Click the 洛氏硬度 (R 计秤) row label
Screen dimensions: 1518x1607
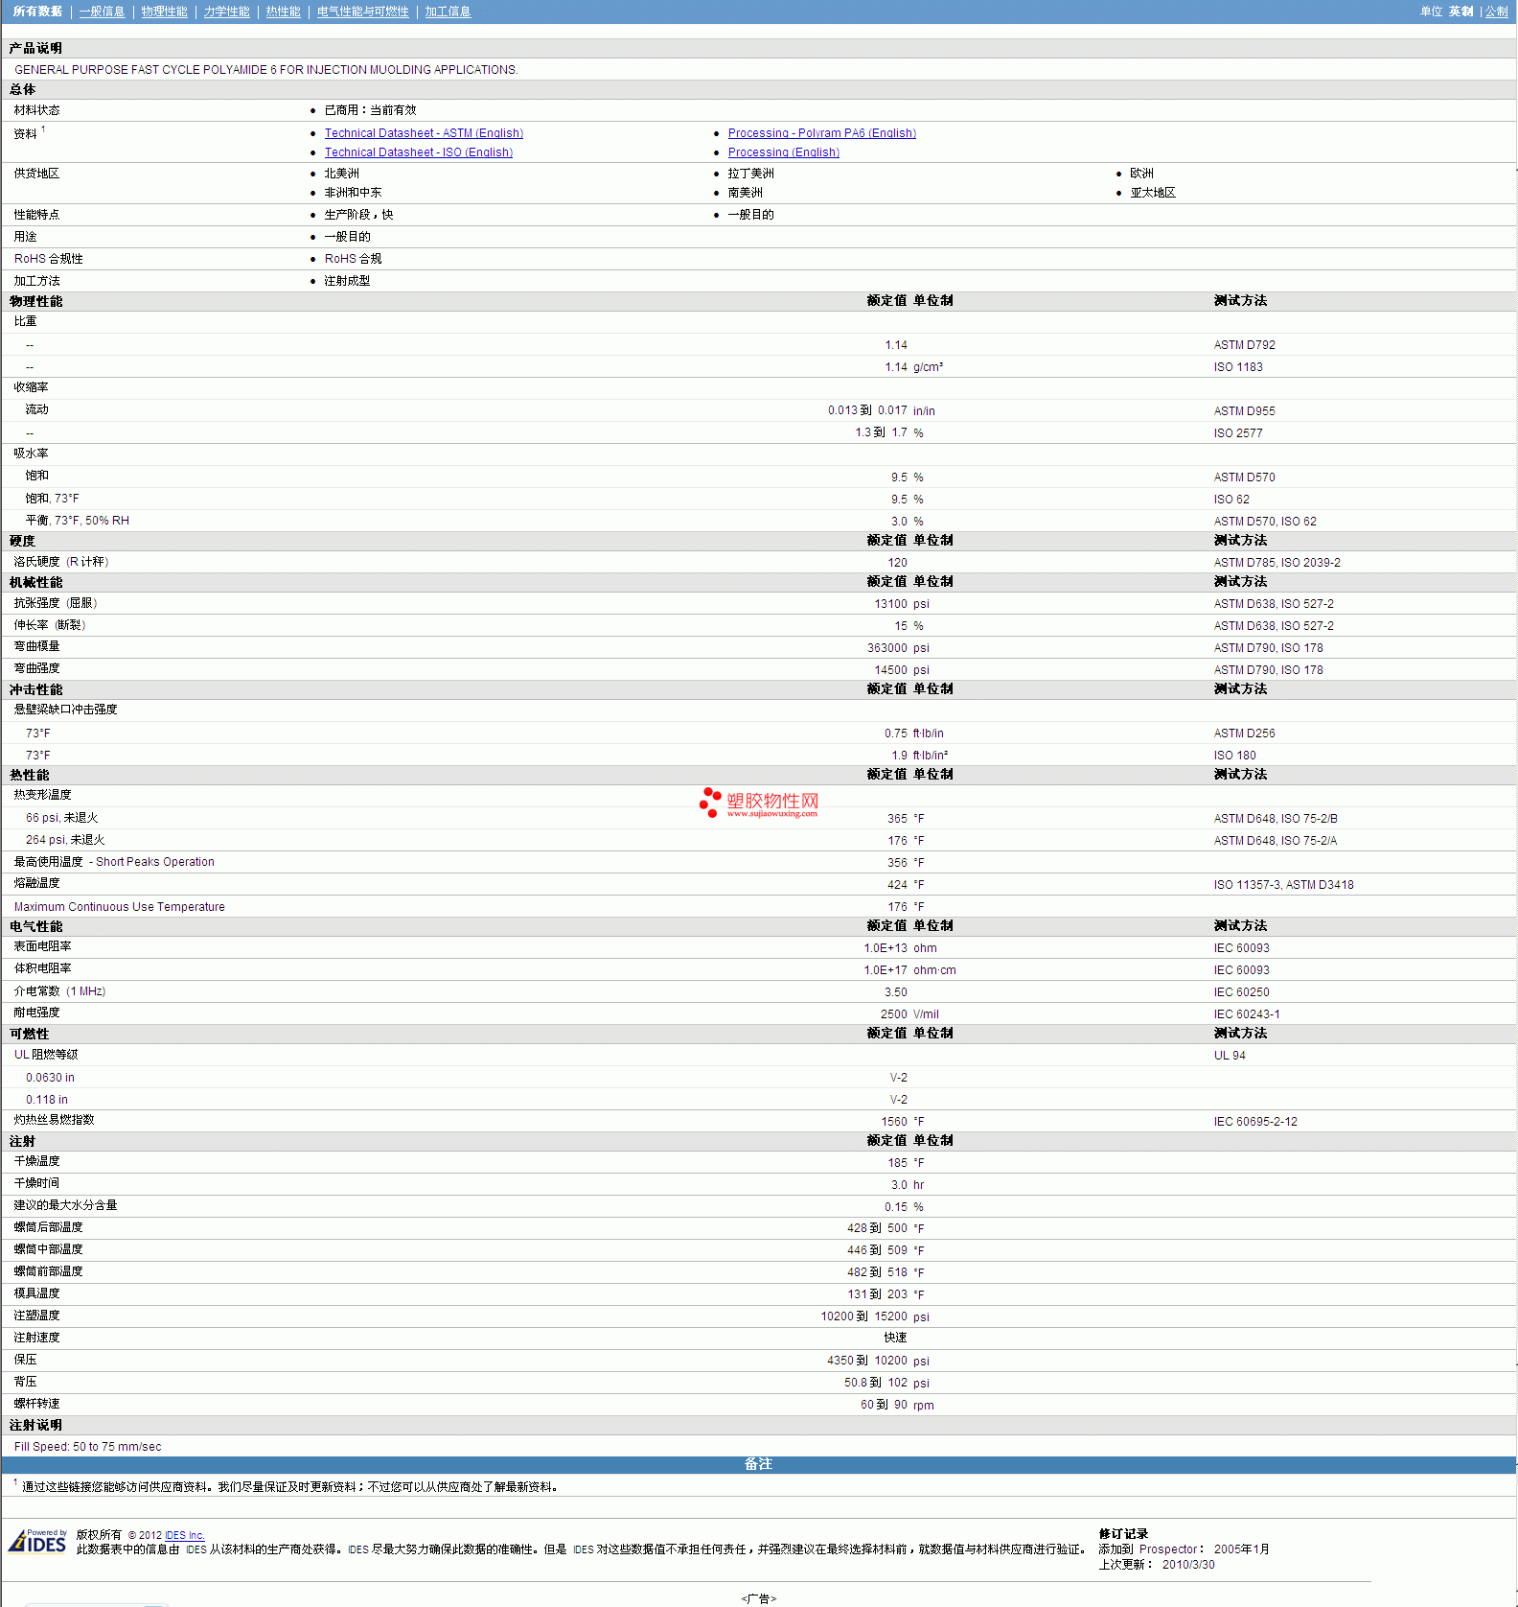(61, 562)
